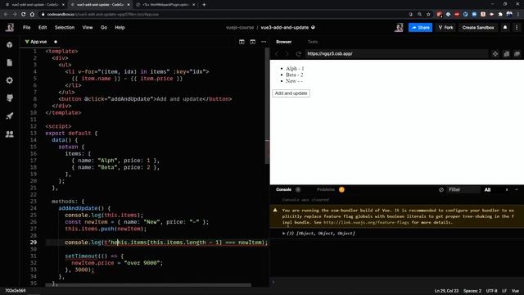Minimize the console panel with the dash button

pyautogui.click(x=517, y=189)
